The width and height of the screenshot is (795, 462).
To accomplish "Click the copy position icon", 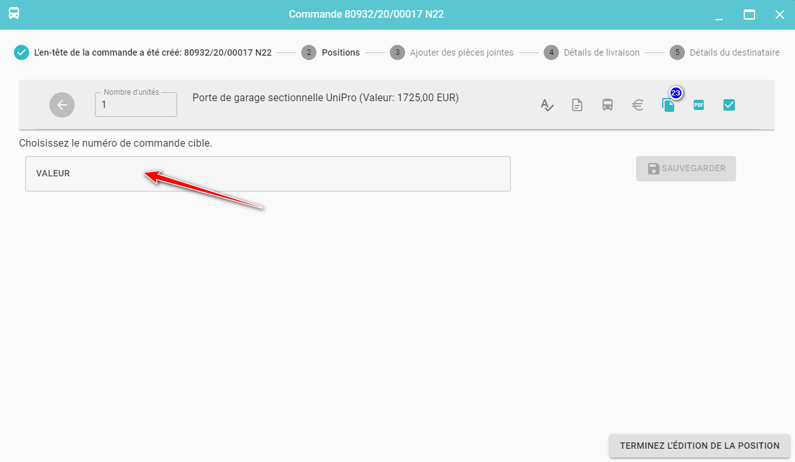I will pos(668,106).
